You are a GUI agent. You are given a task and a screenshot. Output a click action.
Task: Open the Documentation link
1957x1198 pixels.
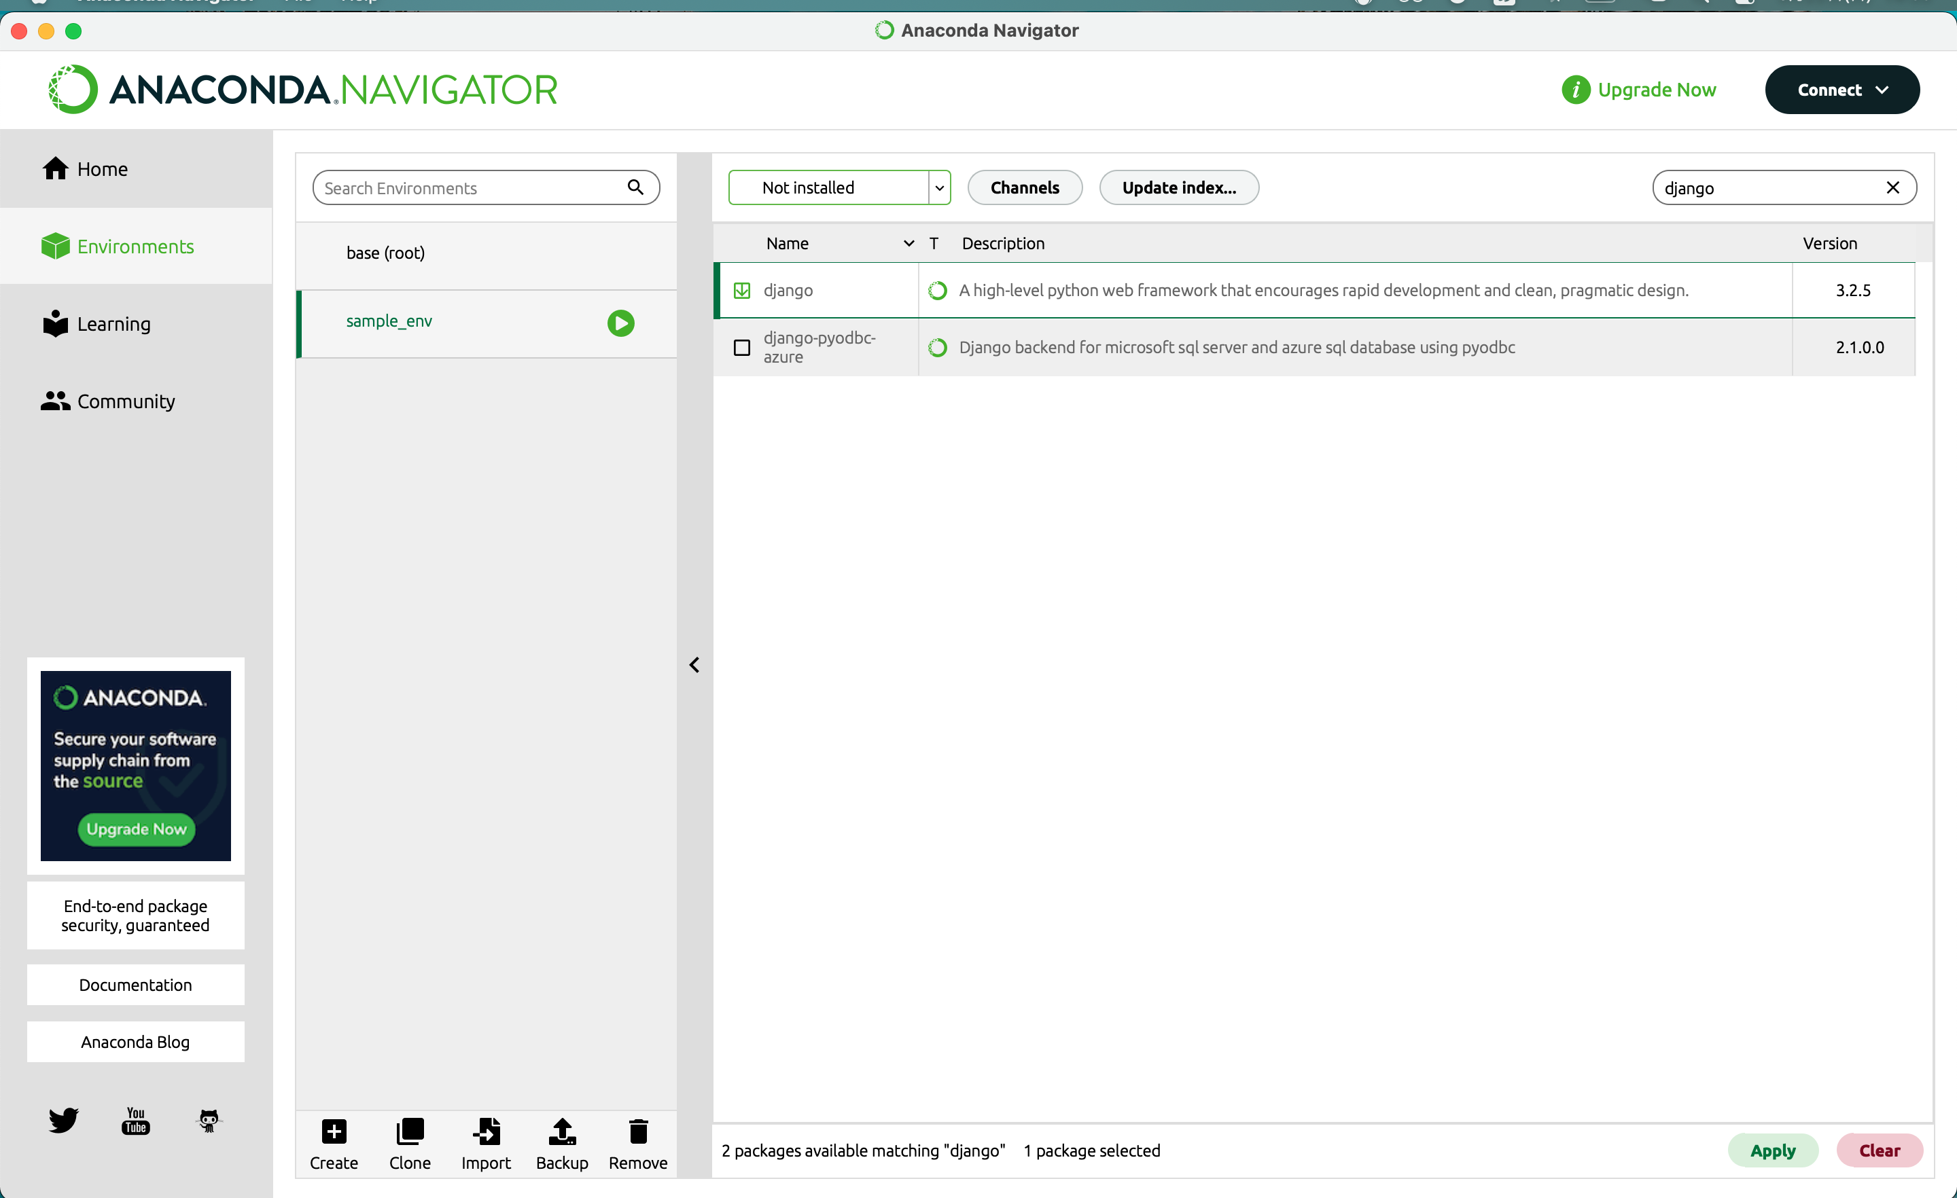click(135, 985)
